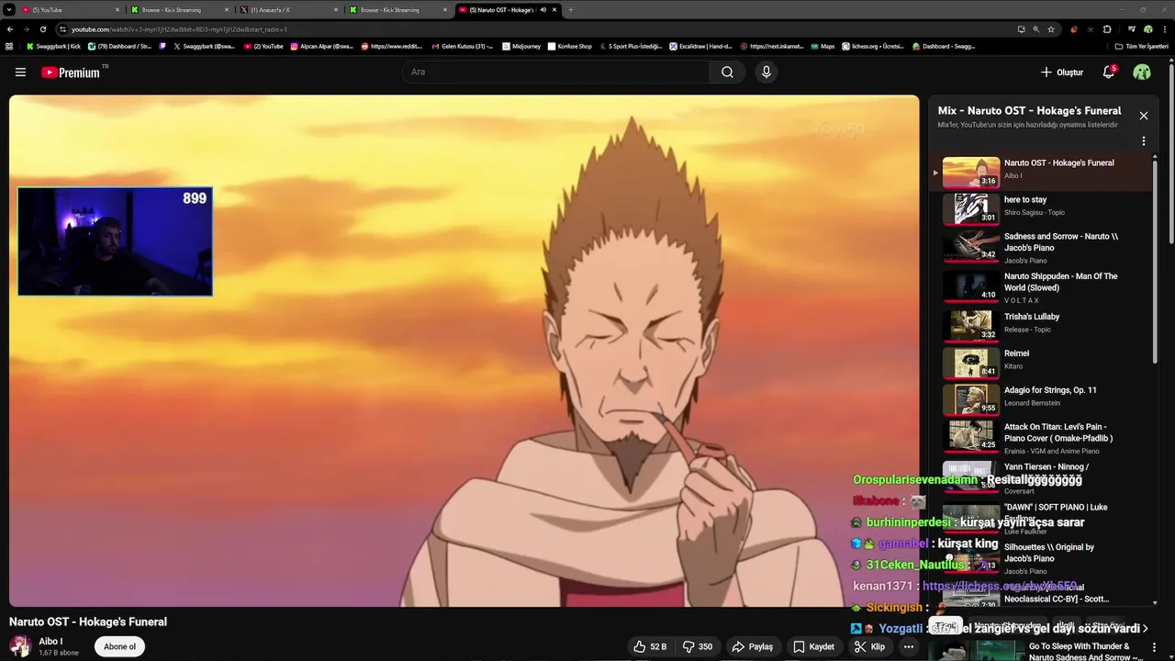Open the account avatar menu
The height and width of the screenshot is (661, 1175).
click(1142, 72)
